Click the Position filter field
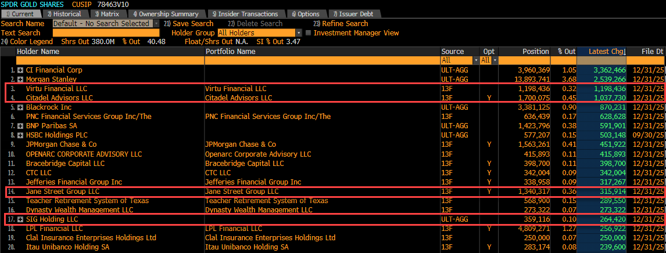The width and height of the screenshot is (666, 253). (524, 60)
